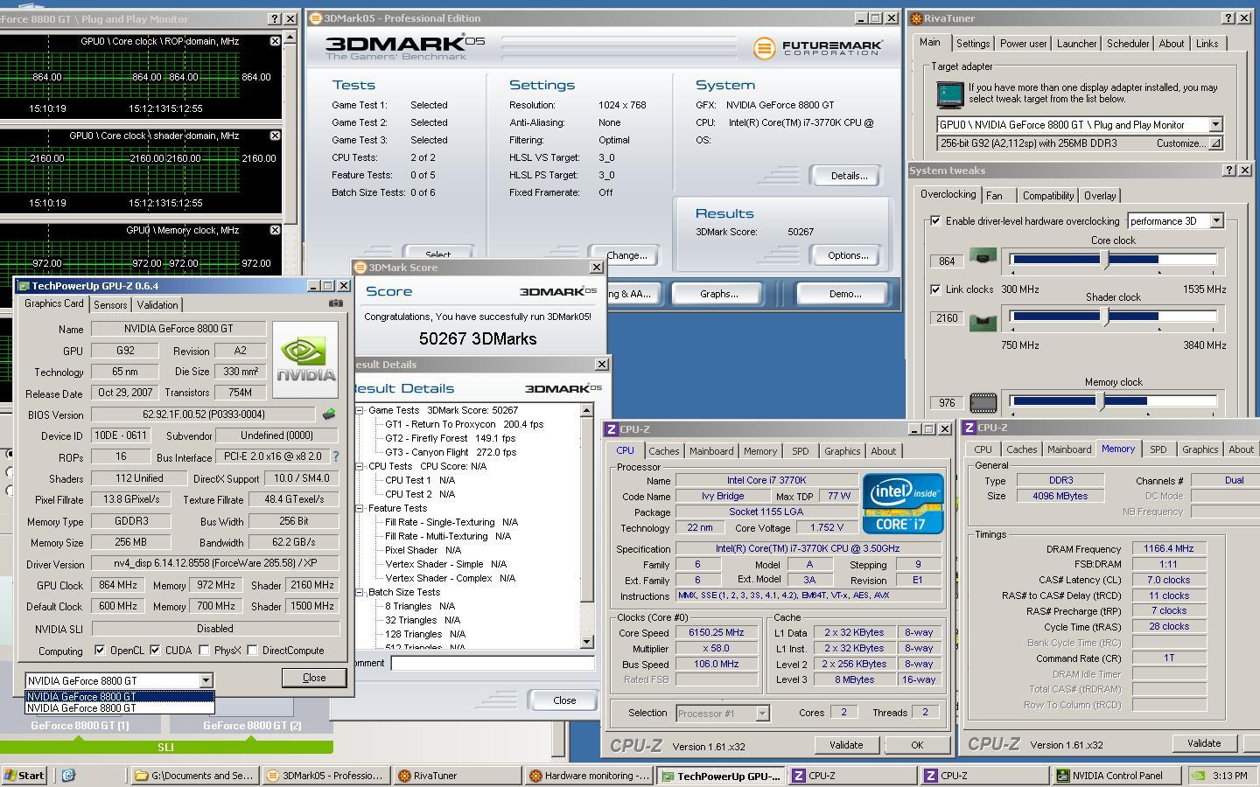Click Demo button in 3DMark05

coord(845,294)
